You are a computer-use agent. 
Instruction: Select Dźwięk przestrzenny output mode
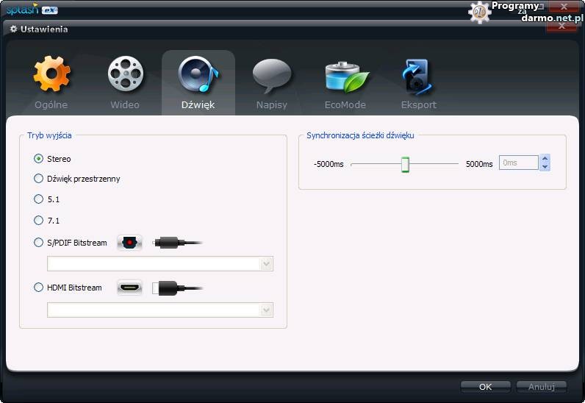(x=39, y=178)
